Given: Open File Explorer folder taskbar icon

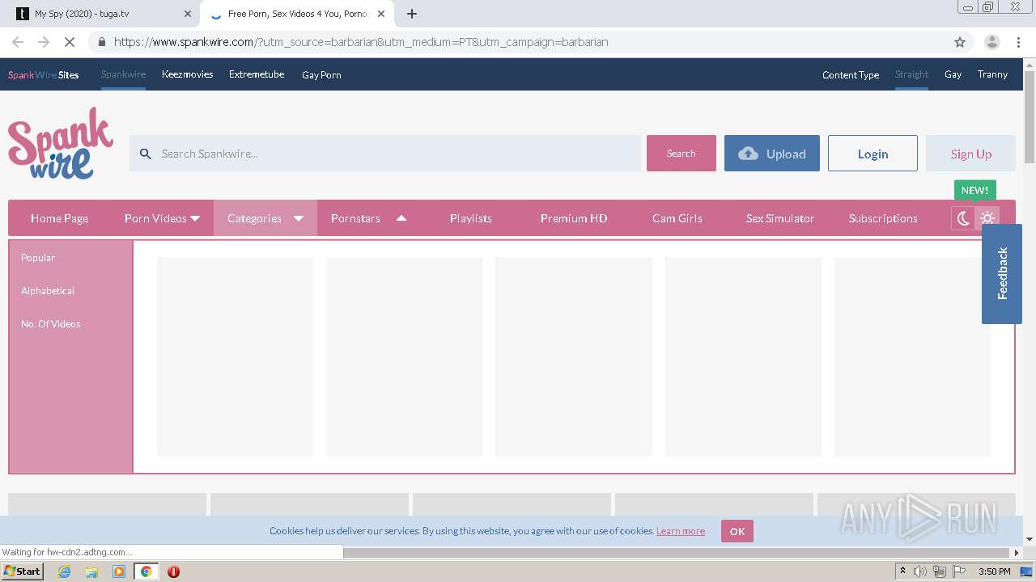Looking at the screenshot, I should coord(91,571).
